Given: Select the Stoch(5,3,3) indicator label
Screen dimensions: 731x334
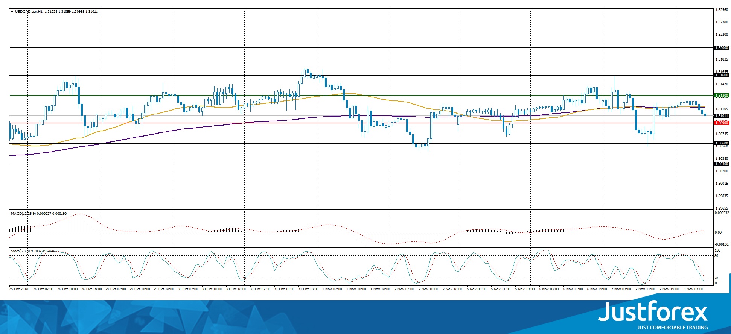Looking at the screenshot, I should point(20,251).
